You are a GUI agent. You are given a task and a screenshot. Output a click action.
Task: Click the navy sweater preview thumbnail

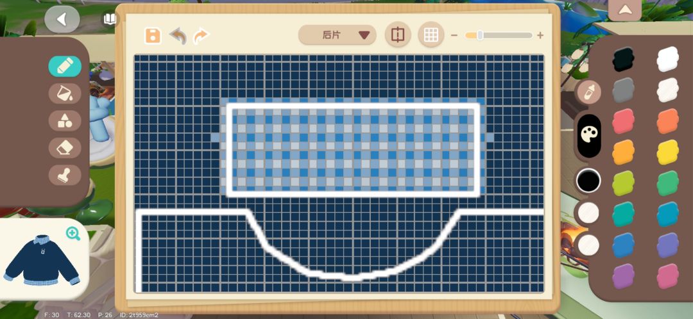(42, 260)
